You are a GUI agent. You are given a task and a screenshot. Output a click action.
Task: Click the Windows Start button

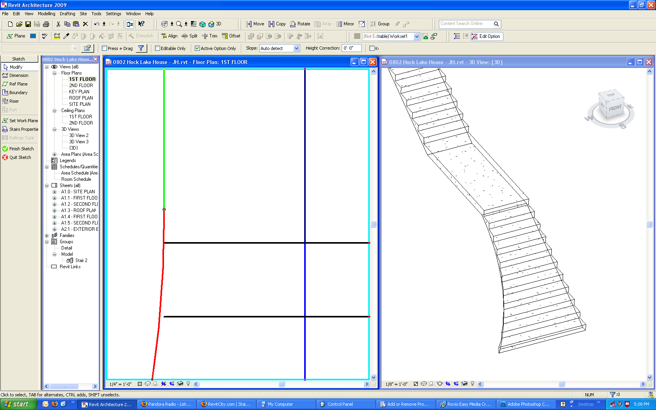(x=17, y=404)
